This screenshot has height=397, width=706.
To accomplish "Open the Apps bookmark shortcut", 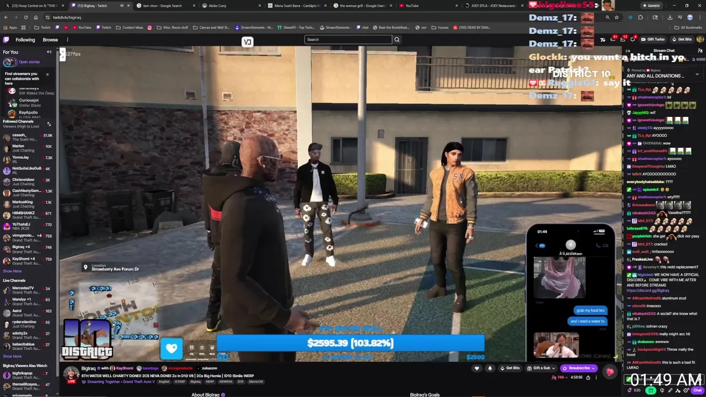I will click(11, 27).
